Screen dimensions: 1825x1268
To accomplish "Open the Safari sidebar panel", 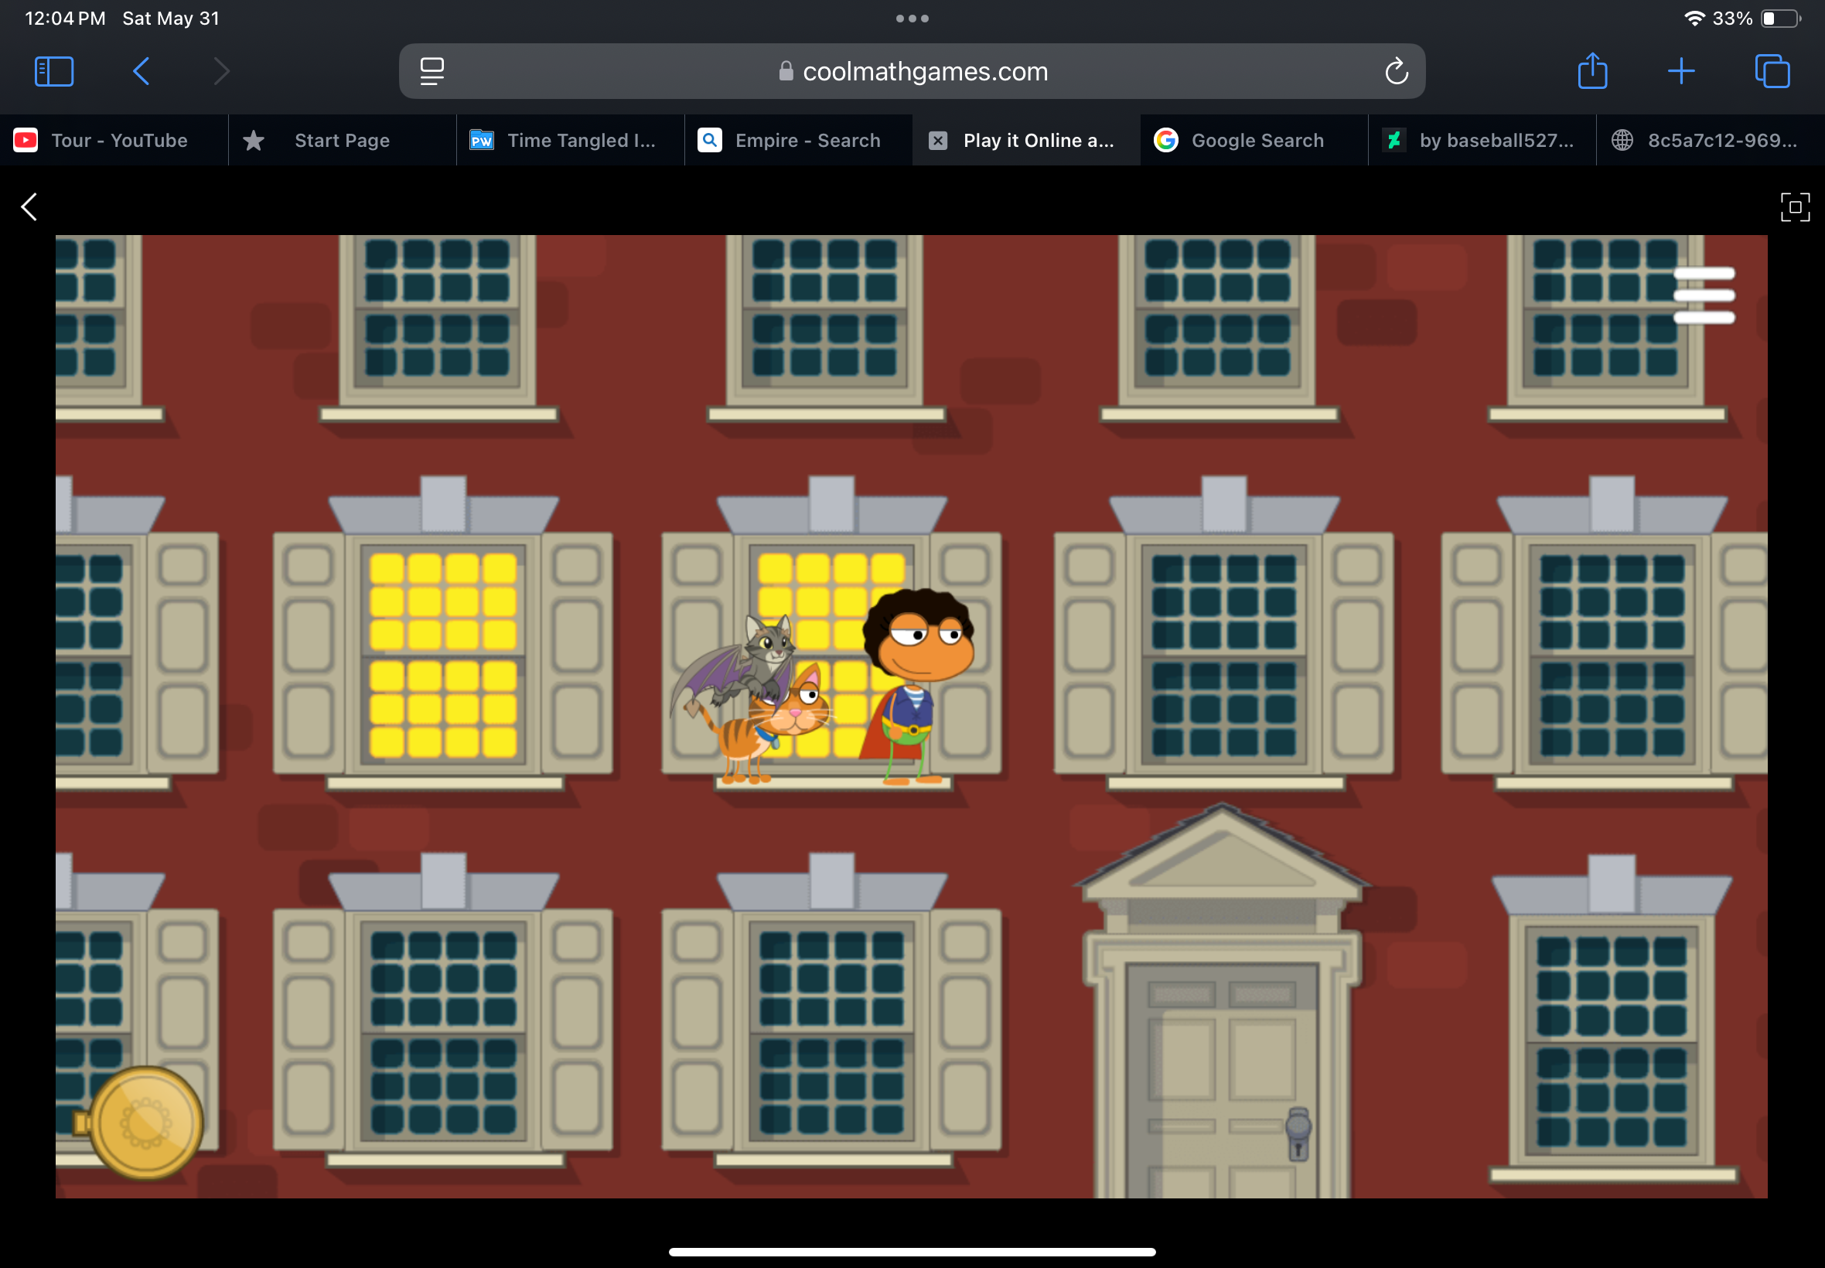I will coord(54,71).
